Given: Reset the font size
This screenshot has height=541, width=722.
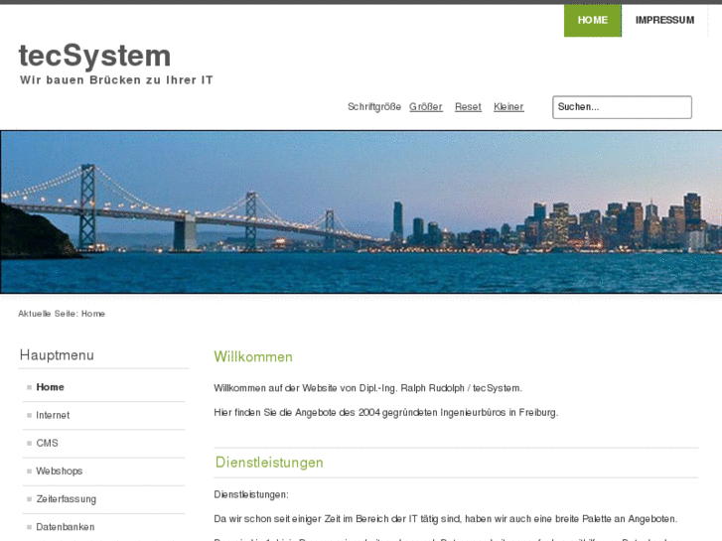Looking at the screenshot, I should tap(468, 107).
